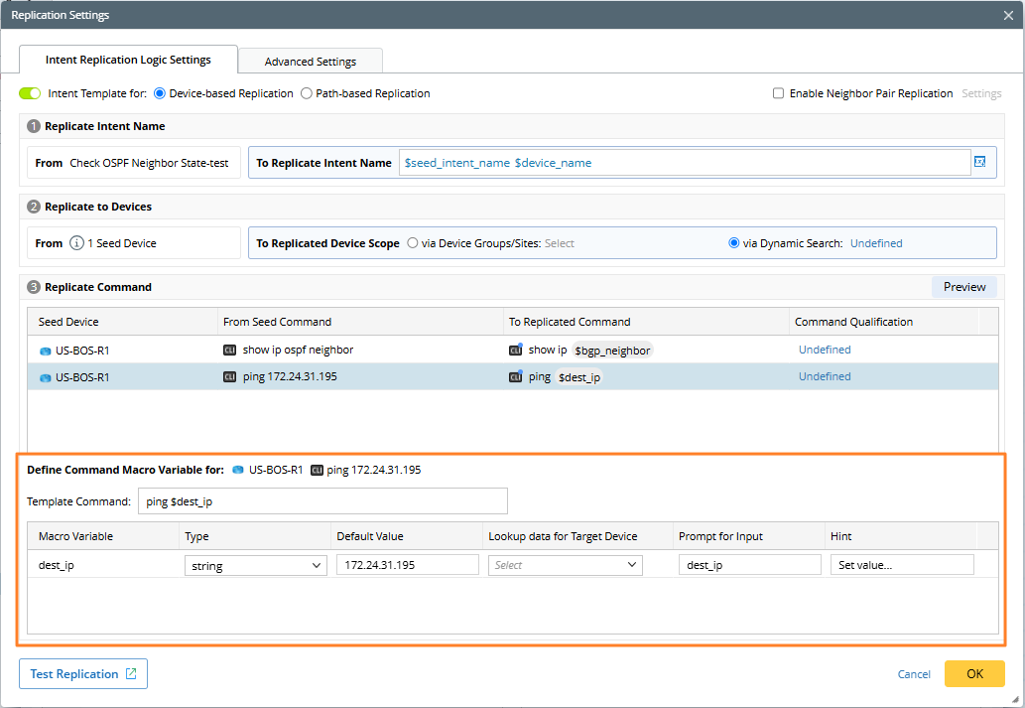Close the Replication Settings dialog
Viewport: 1025px width, 708px height.
coord(1008,15)
